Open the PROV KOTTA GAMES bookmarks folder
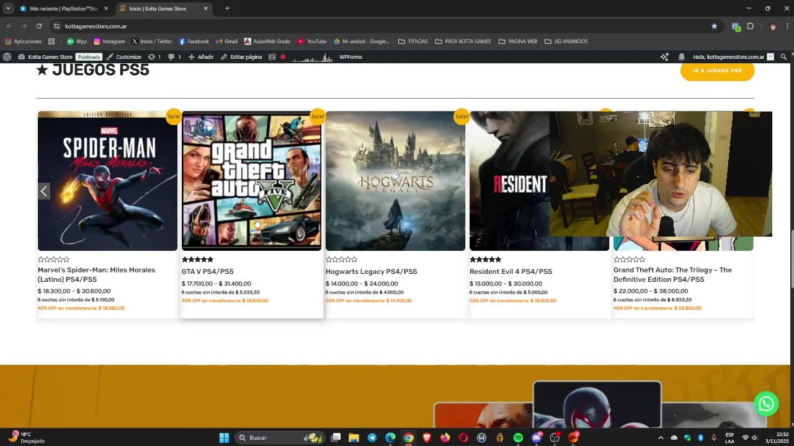Screen dimensions: 794x446 463,42
